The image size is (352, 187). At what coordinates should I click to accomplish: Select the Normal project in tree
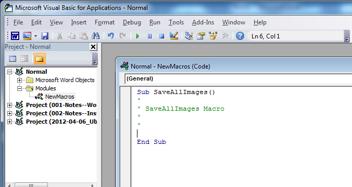36,72
